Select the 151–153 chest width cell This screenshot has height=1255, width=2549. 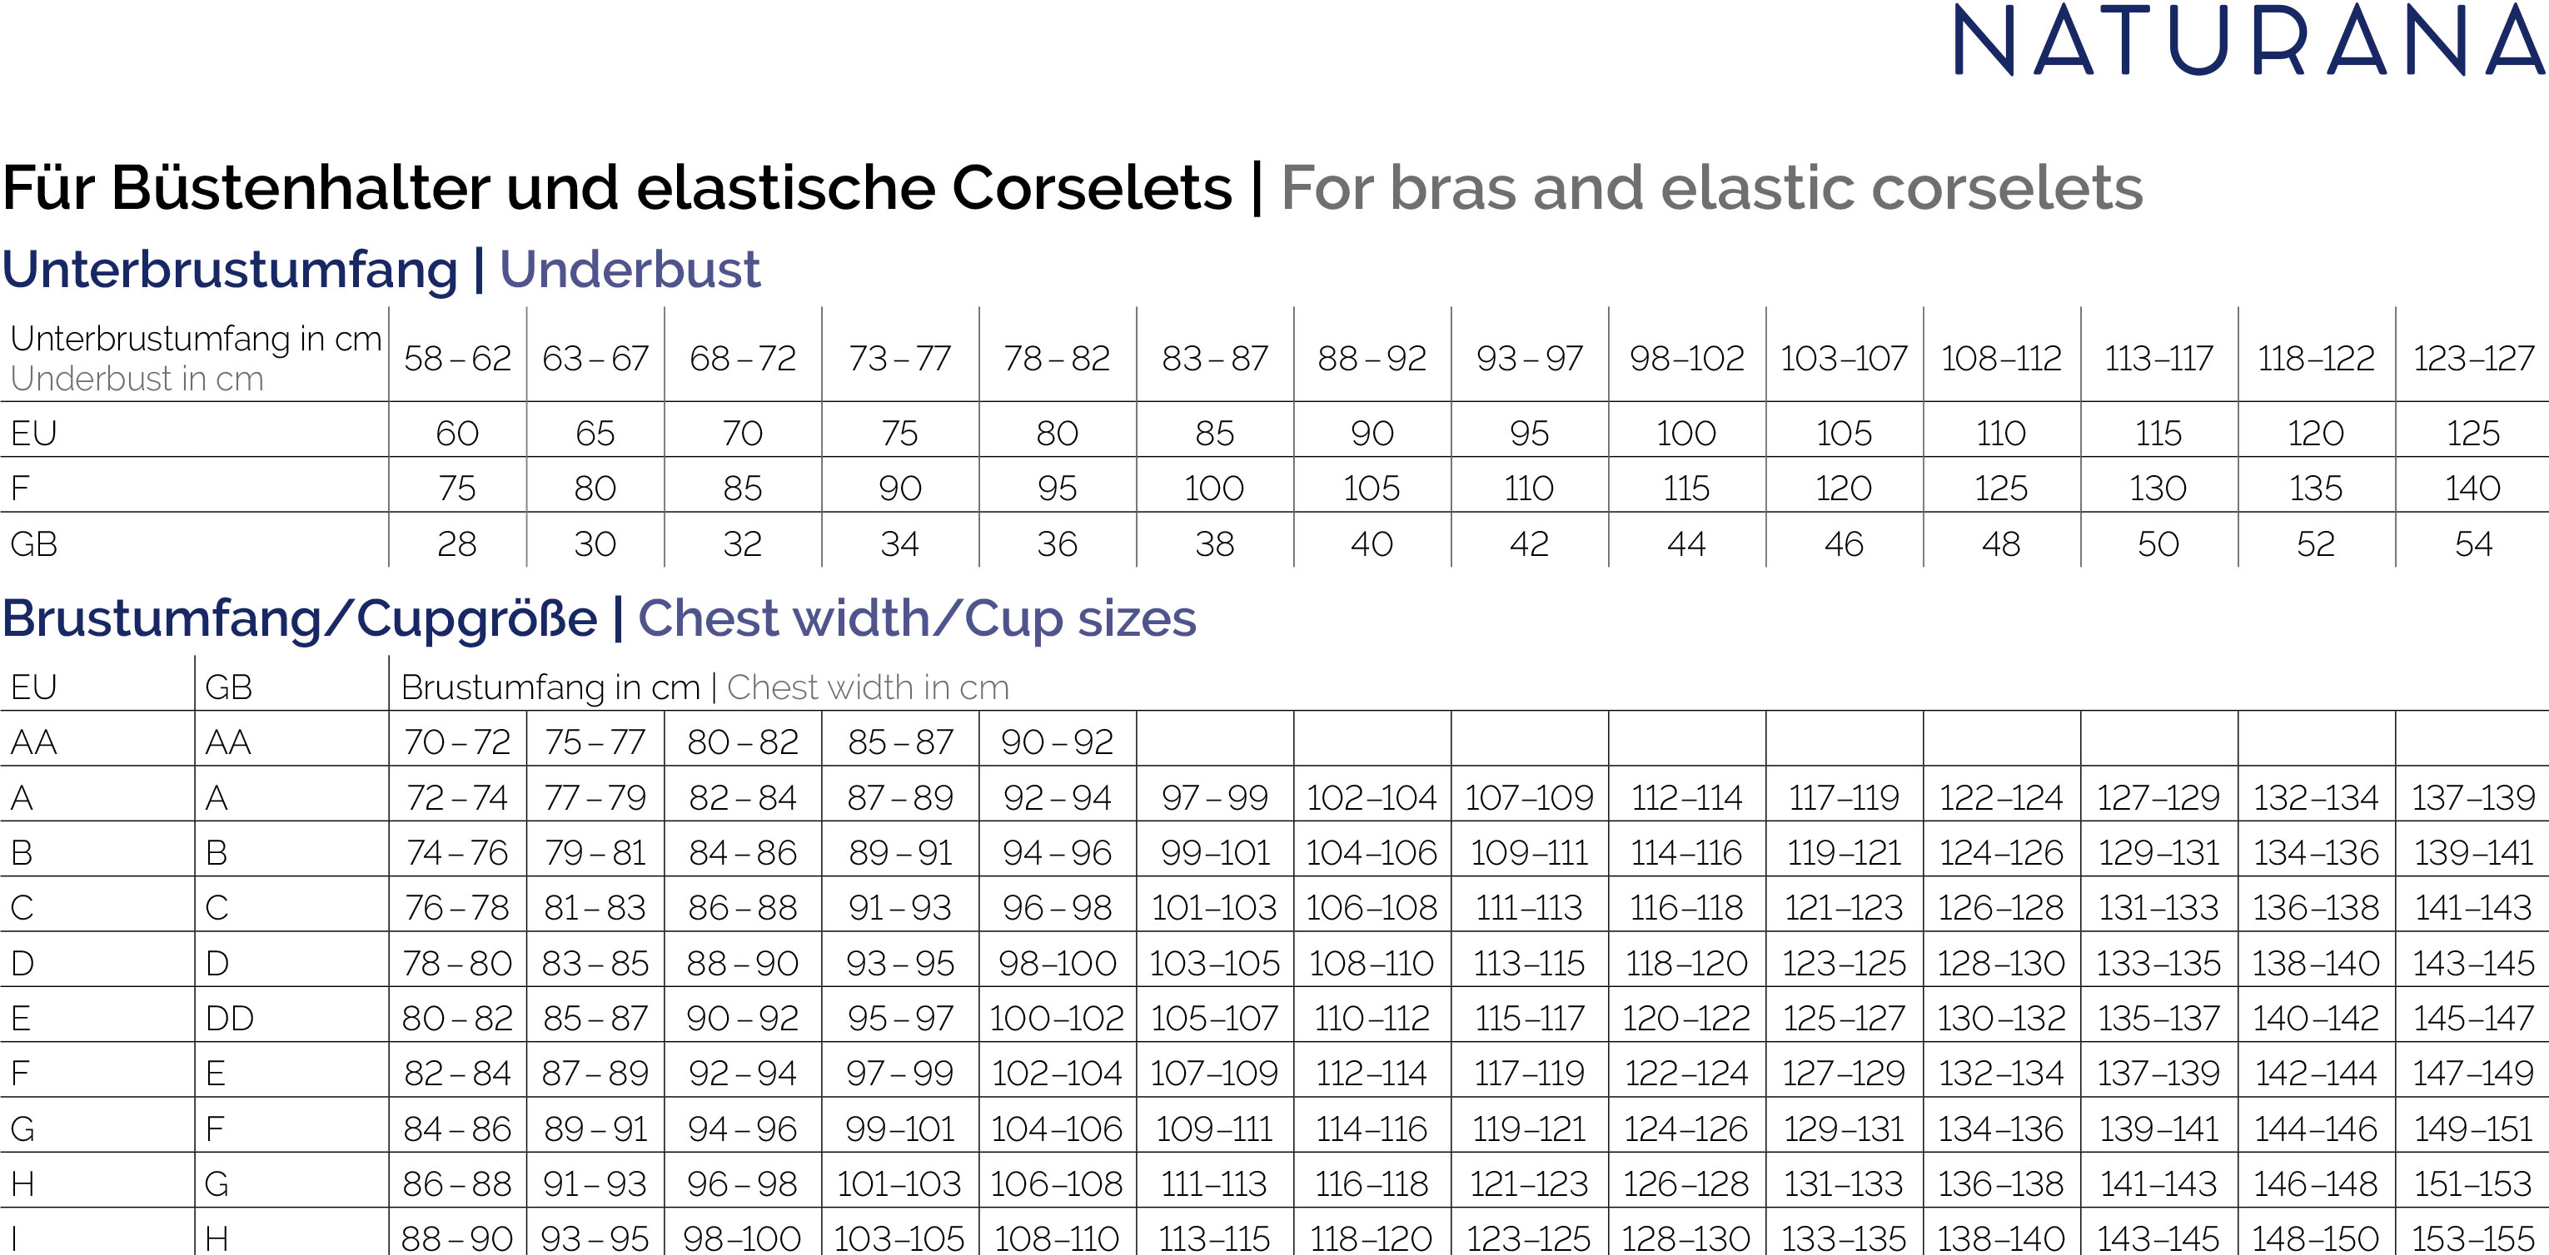click(x=2473, y=1183)
